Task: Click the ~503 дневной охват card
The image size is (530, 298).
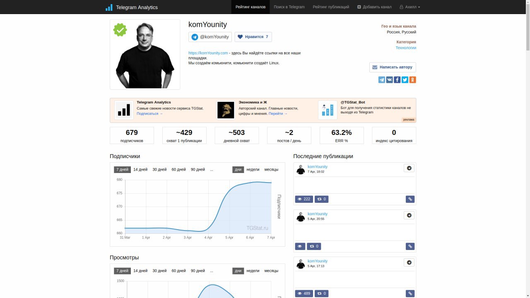Action: tap(237, 135)
